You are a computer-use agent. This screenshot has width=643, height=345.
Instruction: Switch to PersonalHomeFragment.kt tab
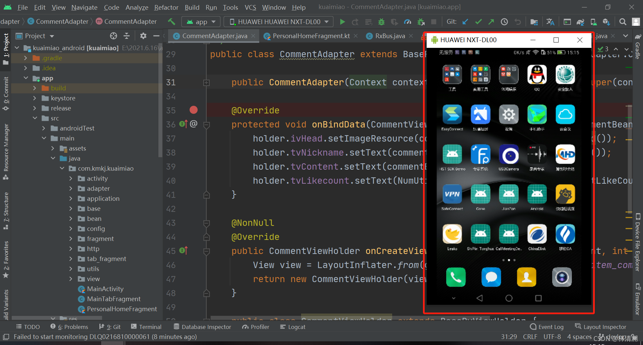[311, 36]
